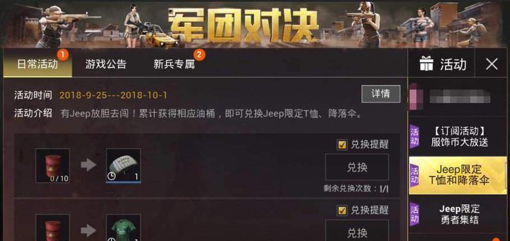Click the red oil barrel icon showing 0/10
Screen dimensions: 510x241
[x=52, y=166]
